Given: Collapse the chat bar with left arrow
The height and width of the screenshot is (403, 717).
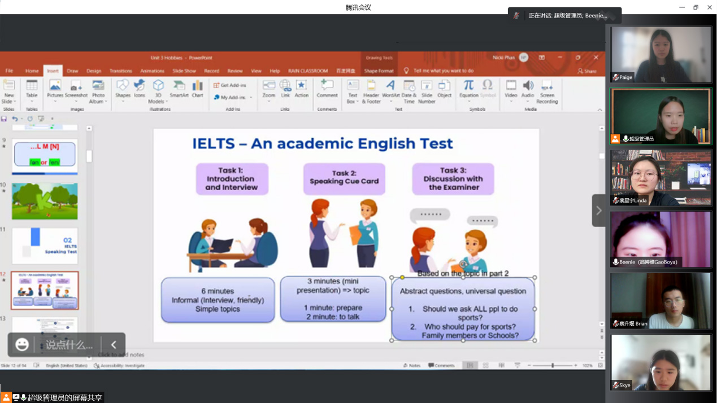Looking at the screenshot, I should [114, 344].
